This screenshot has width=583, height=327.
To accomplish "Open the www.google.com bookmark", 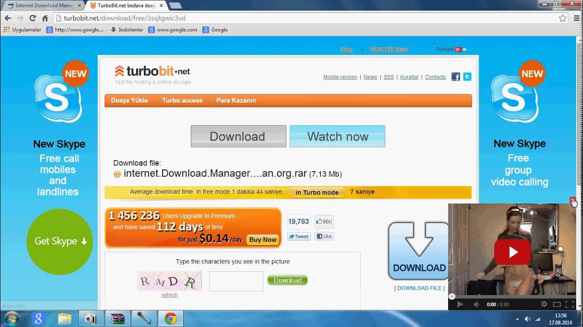I will pos(173,30).
